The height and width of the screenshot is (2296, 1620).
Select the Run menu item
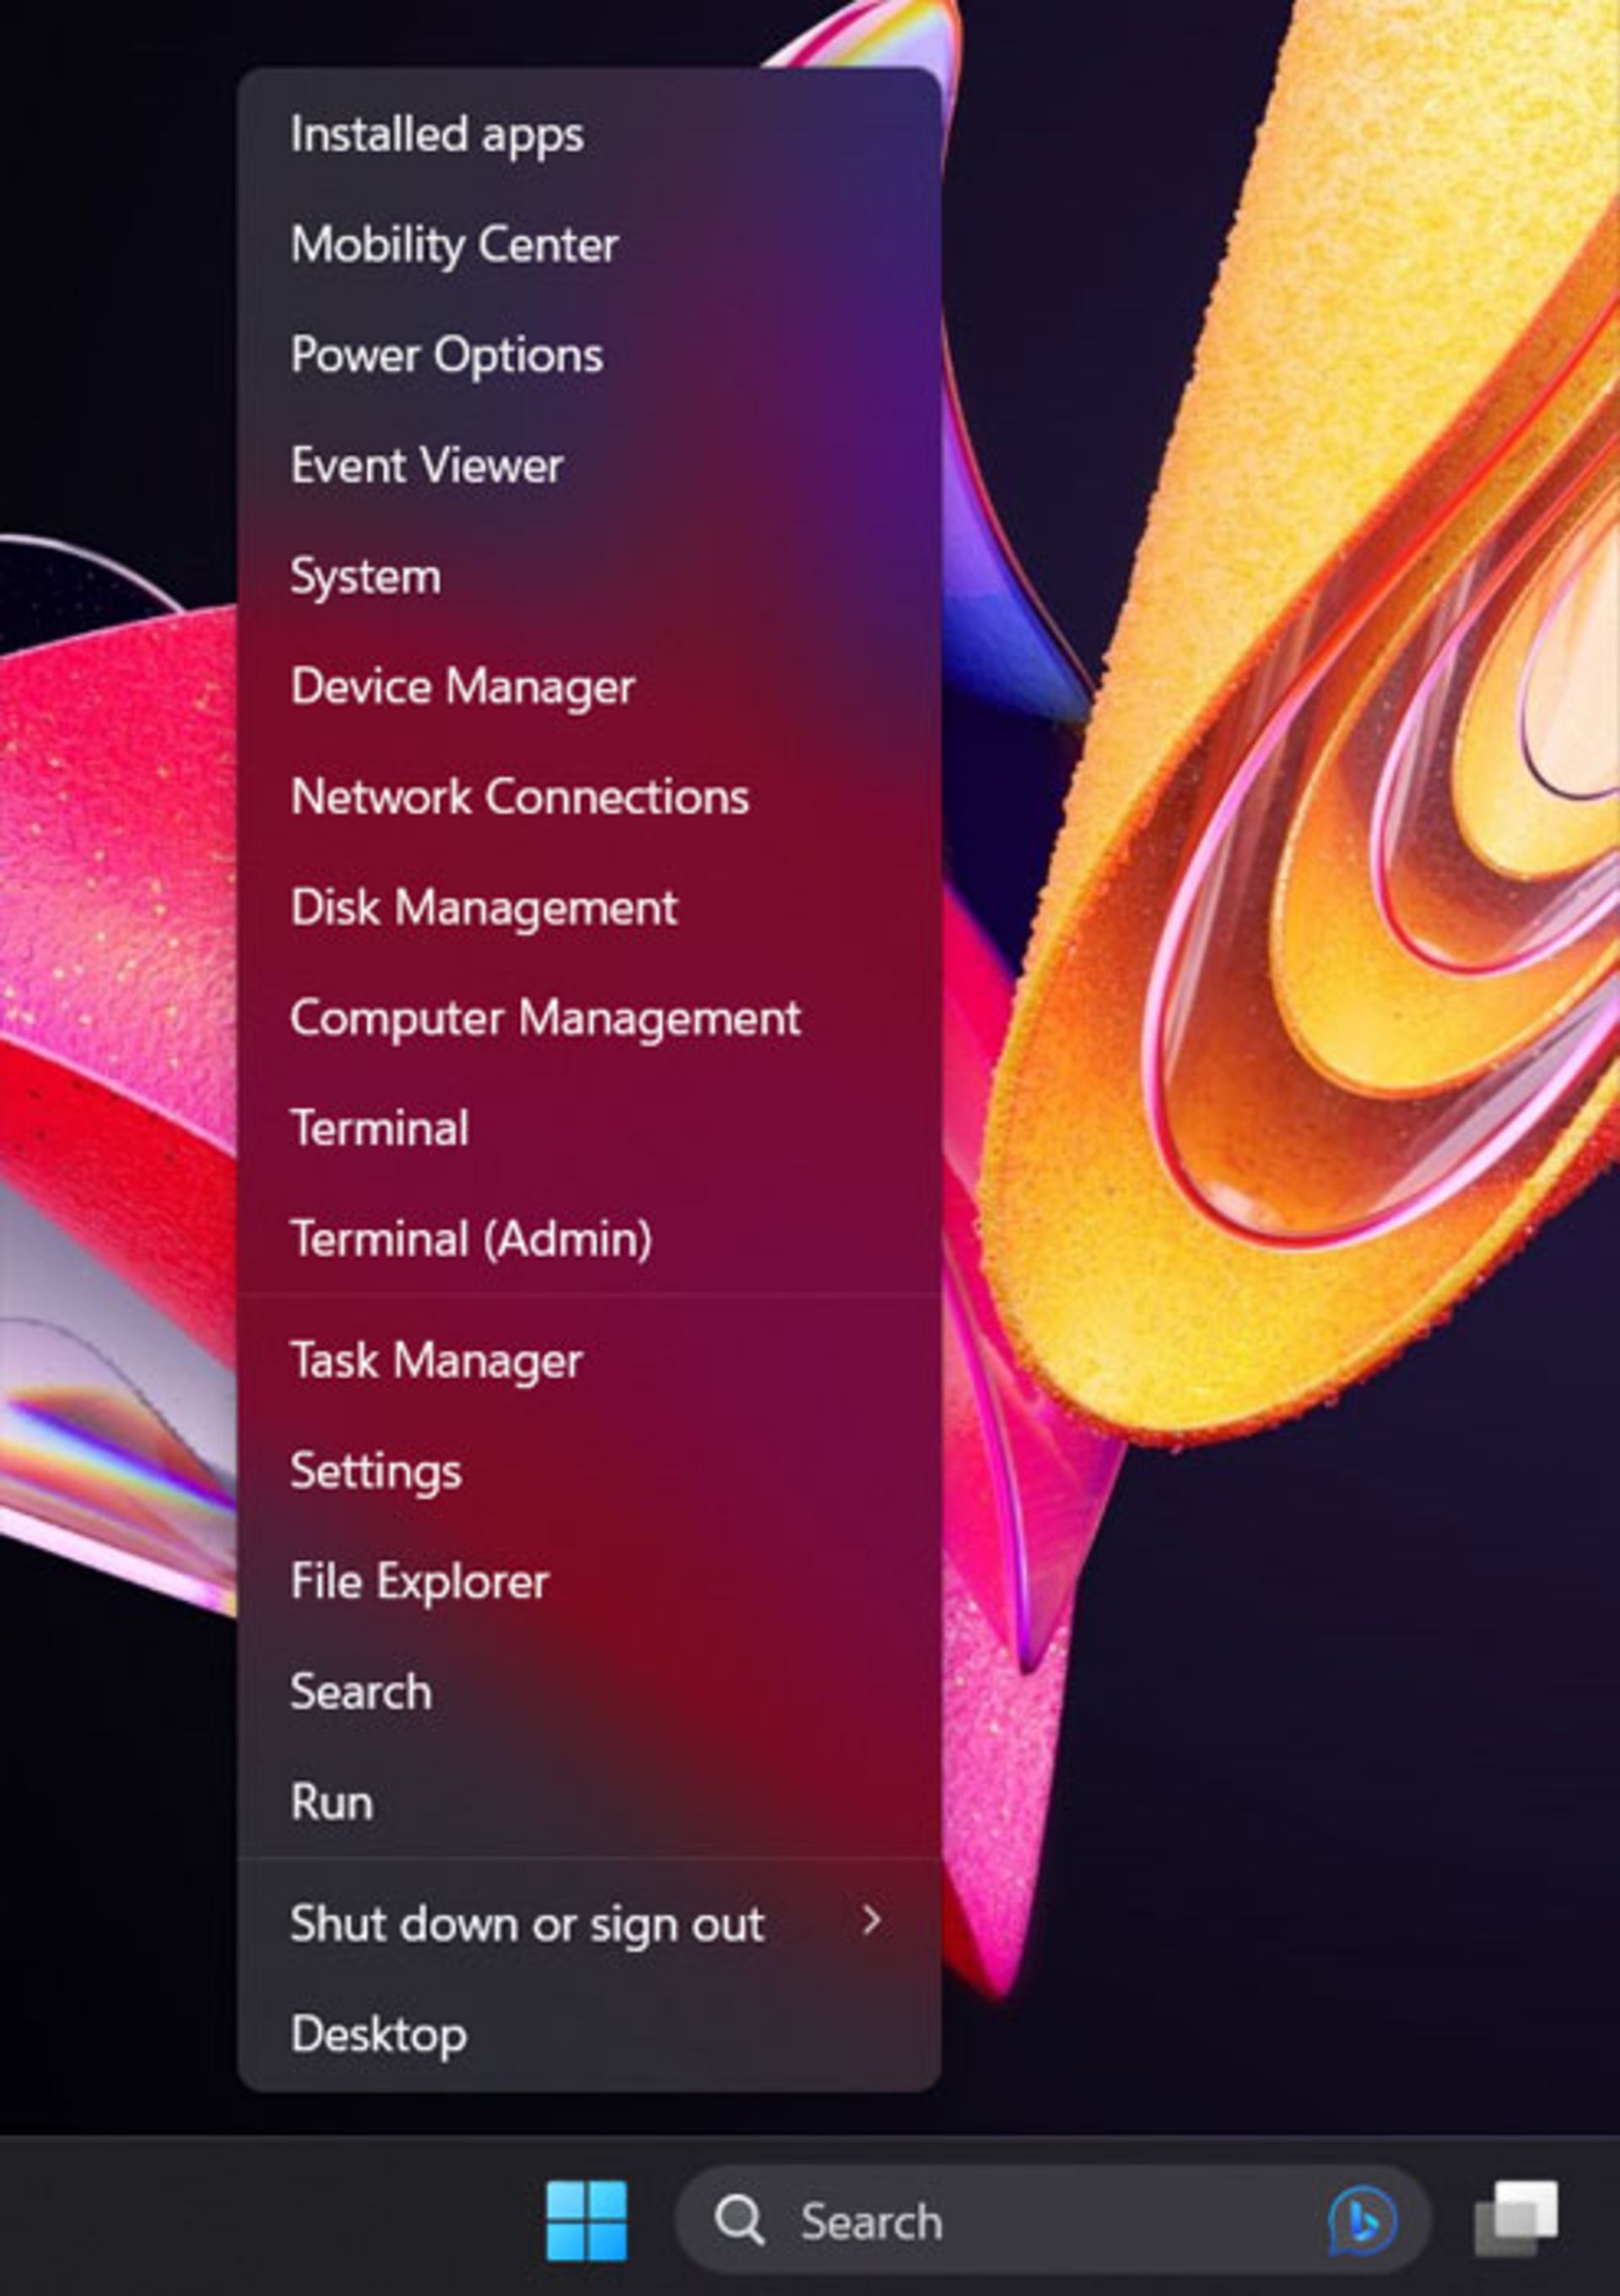pyautogui.click(x=332, y=1802)
